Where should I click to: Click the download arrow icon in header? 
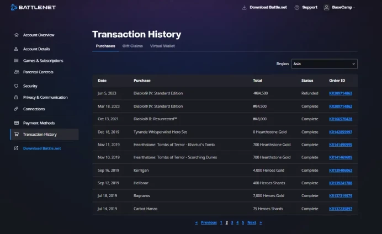click(x=244, y=8)
